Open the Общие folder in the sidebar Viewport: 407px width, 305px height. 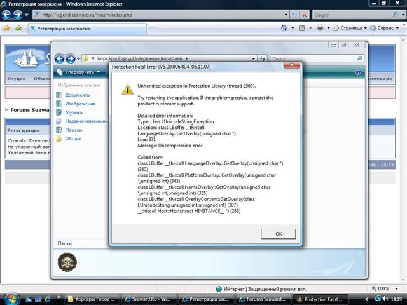(72, 139)
